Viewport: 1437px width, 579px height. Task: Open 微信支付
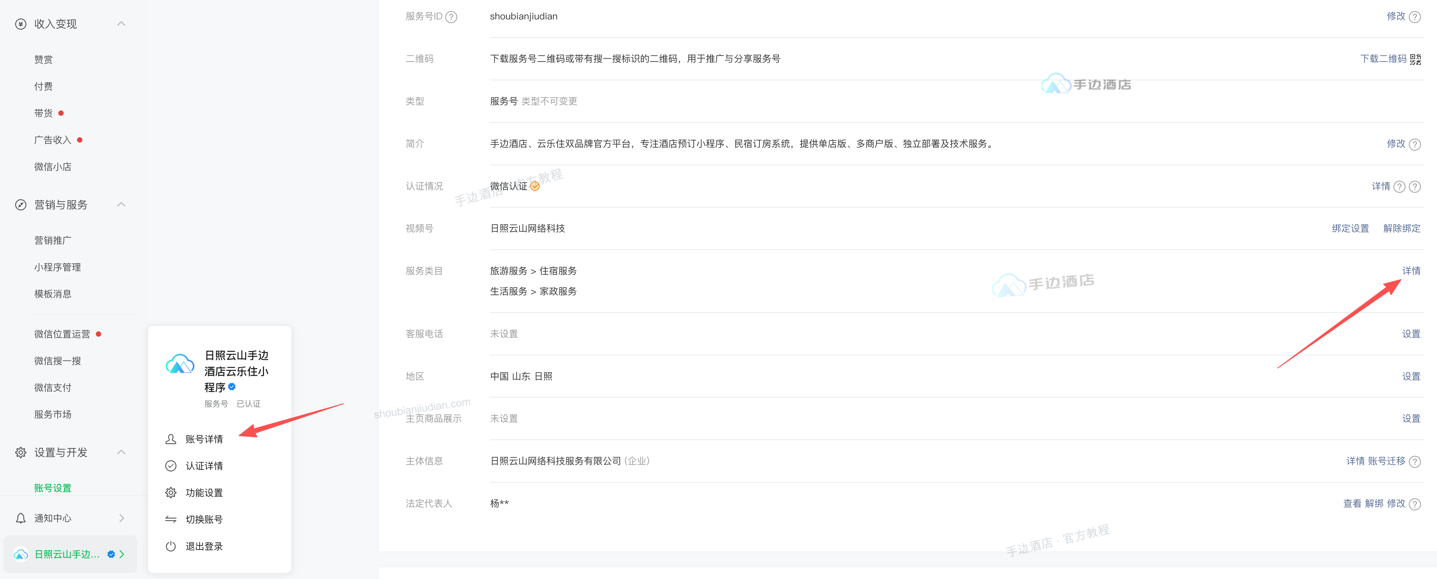(53, 387)
